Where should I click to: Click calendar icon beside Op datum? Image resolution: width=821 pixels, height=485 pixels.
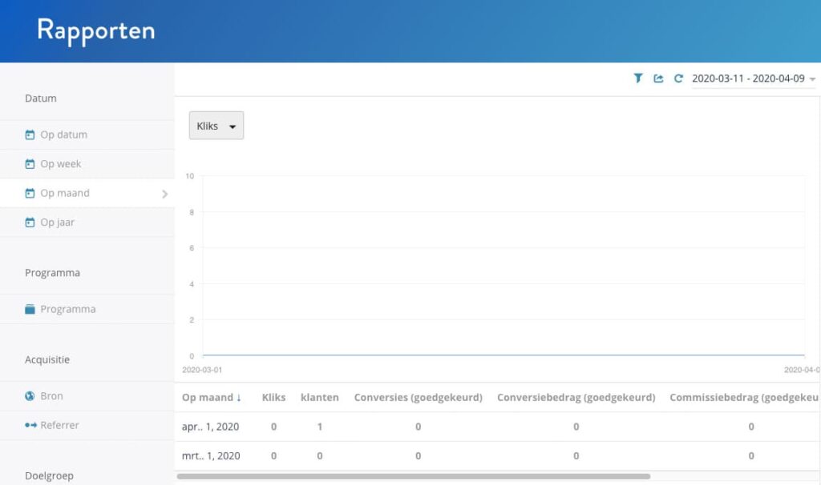30,134
